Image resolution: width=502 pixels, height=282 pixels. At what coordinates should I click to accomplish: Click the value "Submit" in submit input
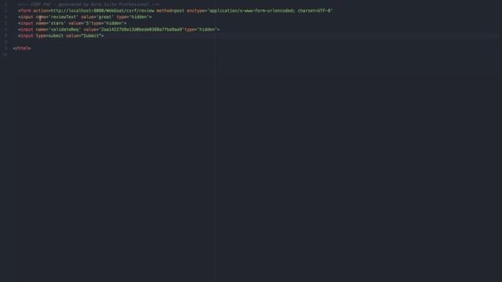[91, 36]
